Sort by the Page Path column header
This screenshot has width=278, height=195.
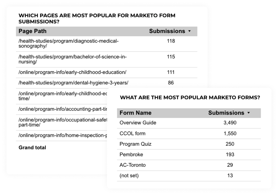[x=32, y=31]
